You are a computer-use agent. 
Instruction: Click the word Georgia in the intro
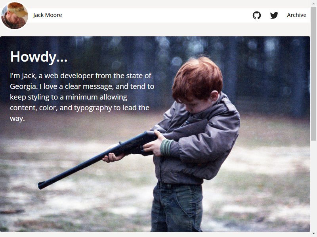pyautogui.click(x=24, y=87)
